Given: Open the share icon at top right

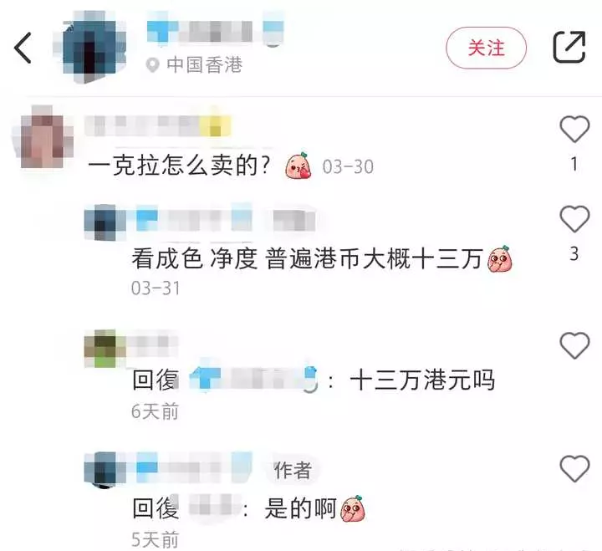Looking at the screenshot, I should click(x=569, y=47).
